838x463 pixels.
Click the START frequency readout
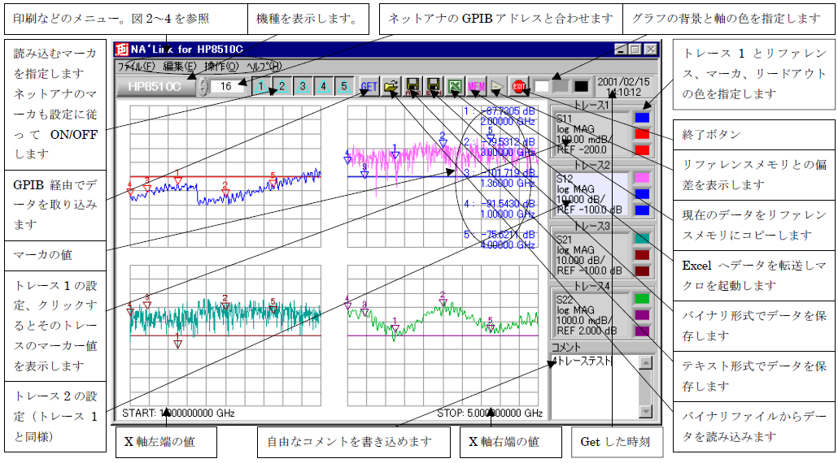point(178,413)
